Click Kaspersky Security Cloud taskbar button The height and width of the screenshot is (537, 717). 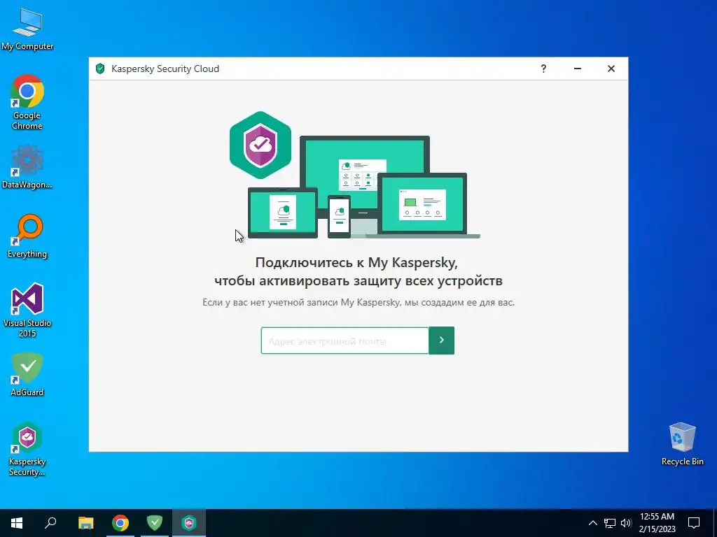coord(189,523)
